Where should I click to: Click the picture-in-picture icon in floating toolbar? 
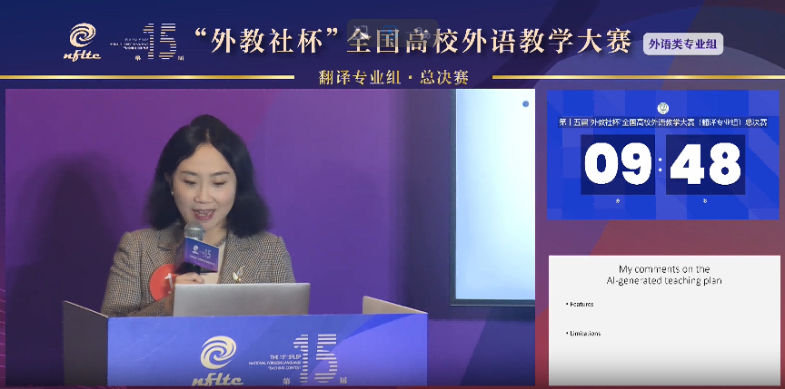[361, 33]
